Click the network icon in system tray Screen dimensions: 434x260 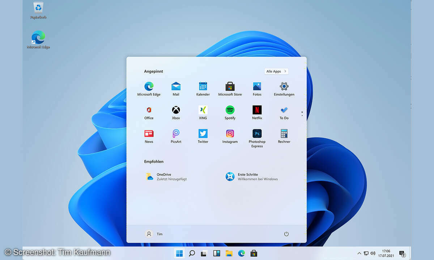pos(366,253)
